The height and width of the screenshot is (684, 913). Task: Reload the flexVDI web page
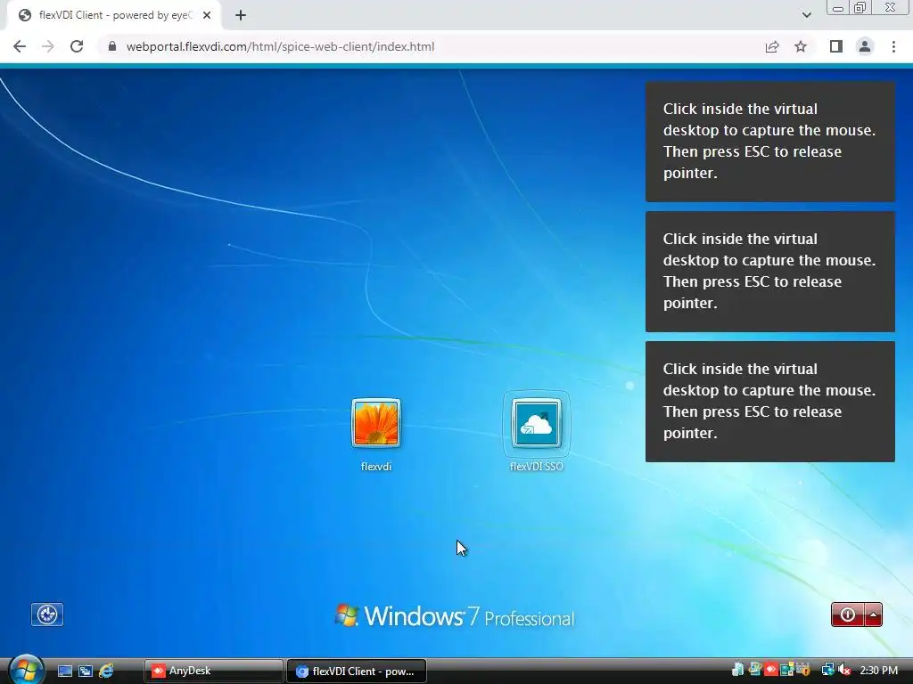click(77, 46)
